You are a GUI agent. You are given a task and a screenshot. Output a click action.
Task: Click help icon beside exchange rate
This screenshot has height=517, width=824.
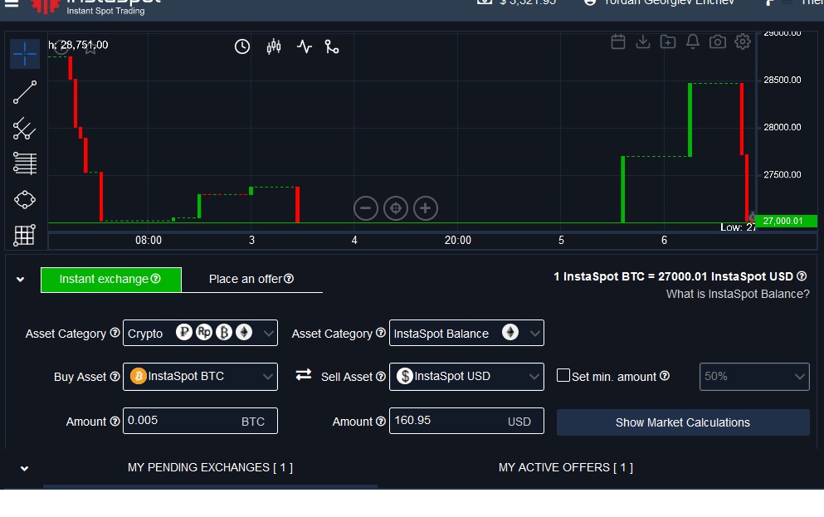(802, 276)
